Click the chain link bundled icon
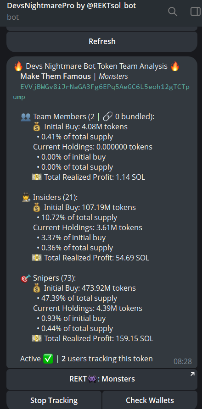The width and height of the screenshot is (202, 409). tap(107, 117)
